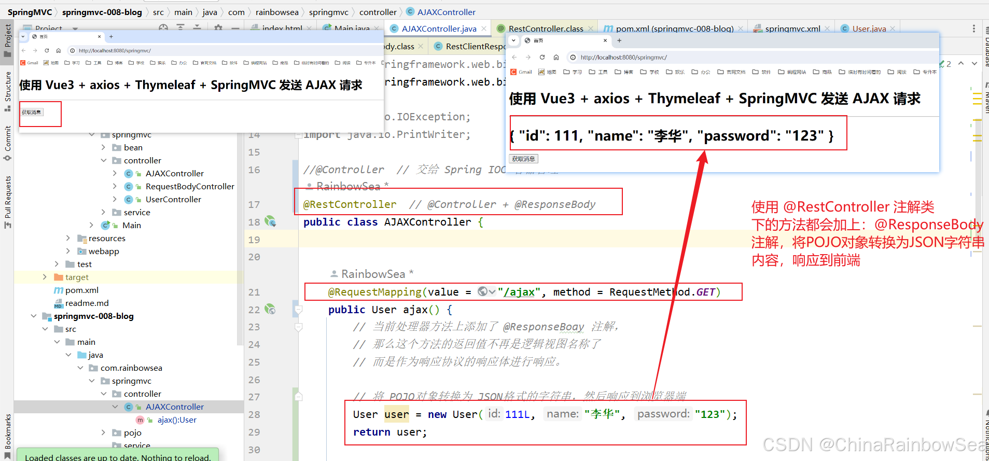This screenshot has width=989, height=461.
Task: Click rainbowsea in breadcrumb path
Action: (x=277, y=12)
